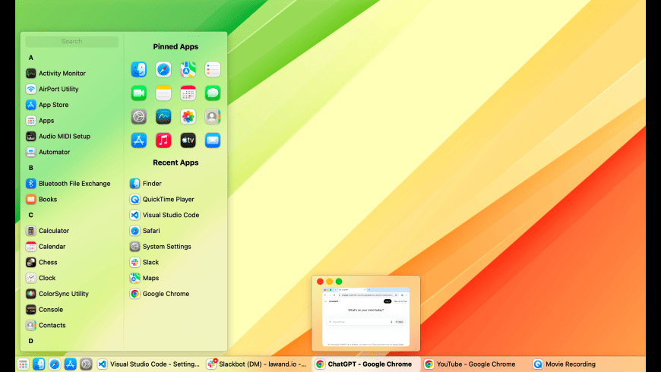
Task: Open the pinned Stocks app icon
Action: point(163,117)
